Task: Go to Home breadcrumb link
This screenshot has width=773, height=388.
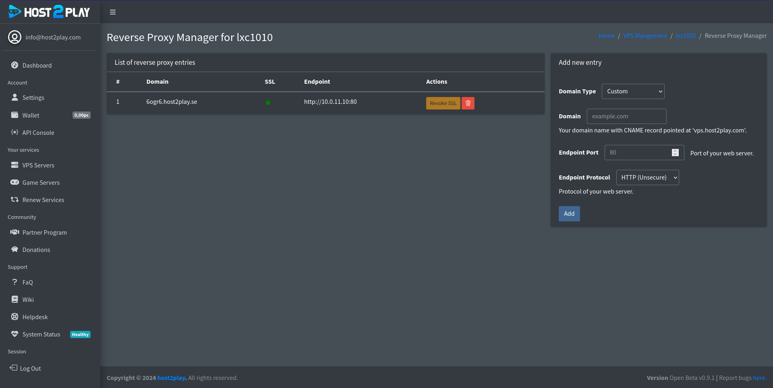Action: click(x=606, y=36)
